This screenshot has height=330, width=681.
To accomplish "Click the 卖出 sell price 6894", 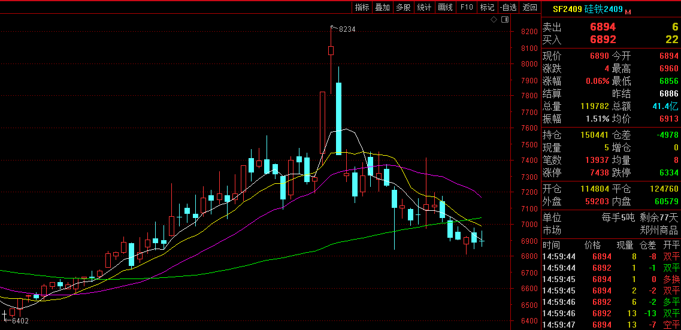I will (x=603, y=27).
